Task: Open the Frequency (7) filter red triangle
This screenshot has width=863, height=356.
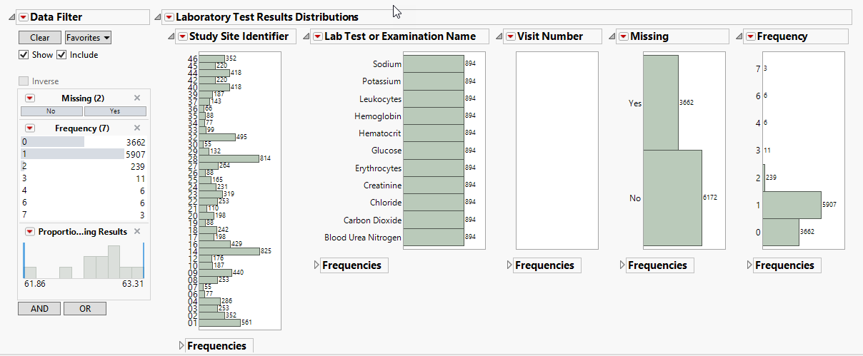Action: pyautogui.click(x=30, y=128)
